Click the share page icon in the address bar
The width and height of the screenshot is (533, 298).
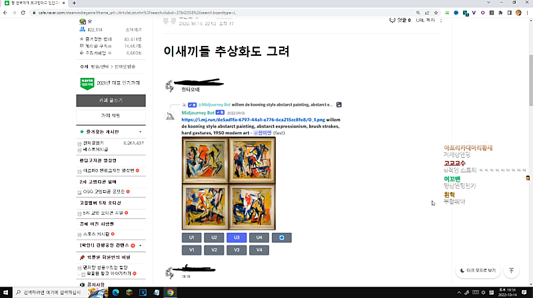[x=427, y=13]
